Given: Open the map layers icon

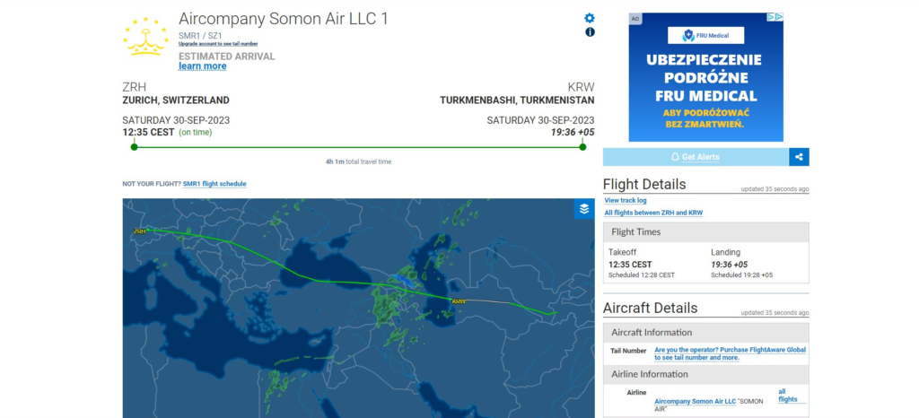Looking at the screenshot, I should (583, 209).
